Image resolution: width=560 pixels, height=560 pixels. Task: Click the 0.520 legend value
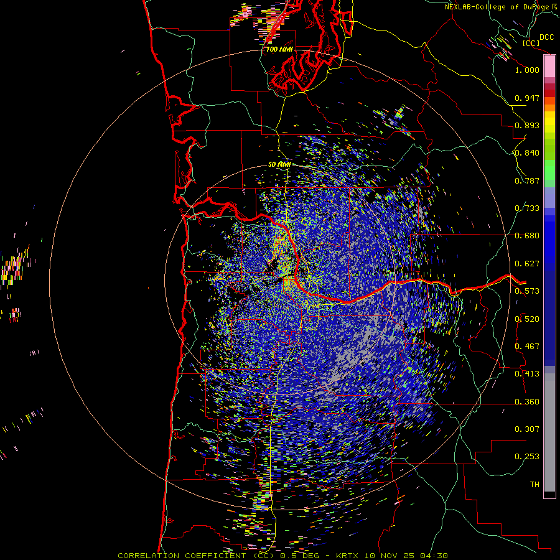(x=527, y=319)
